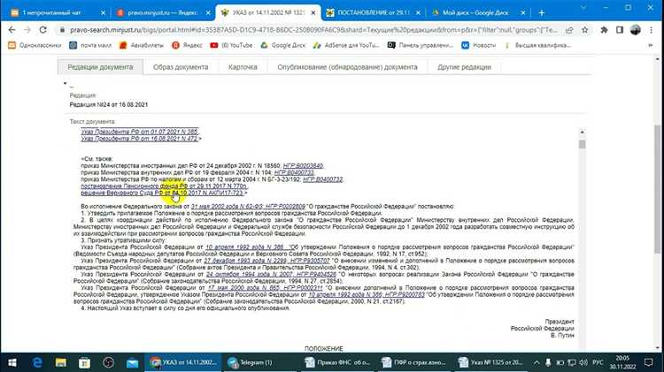Select the 'Редакции документа' page tab
Screen dimensions: 664x372
click(100, 67)
